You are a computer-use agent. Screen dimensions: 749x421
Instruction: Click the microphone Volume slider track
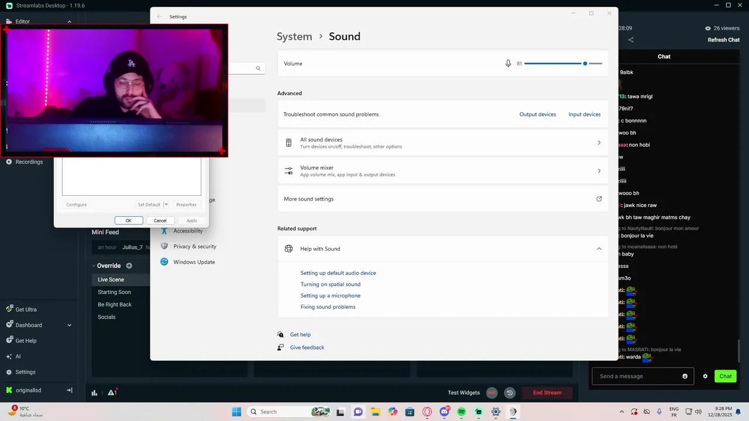point(563,63)
